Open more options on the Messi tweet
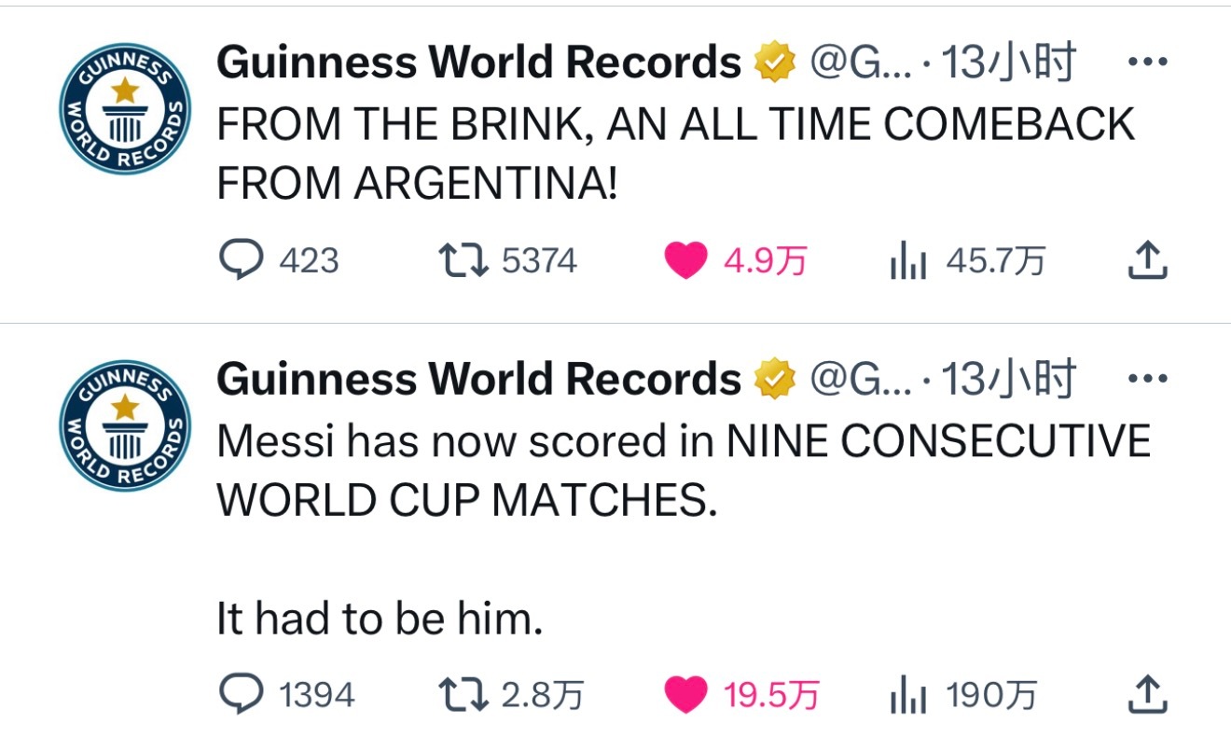 tap(1147, 379)
